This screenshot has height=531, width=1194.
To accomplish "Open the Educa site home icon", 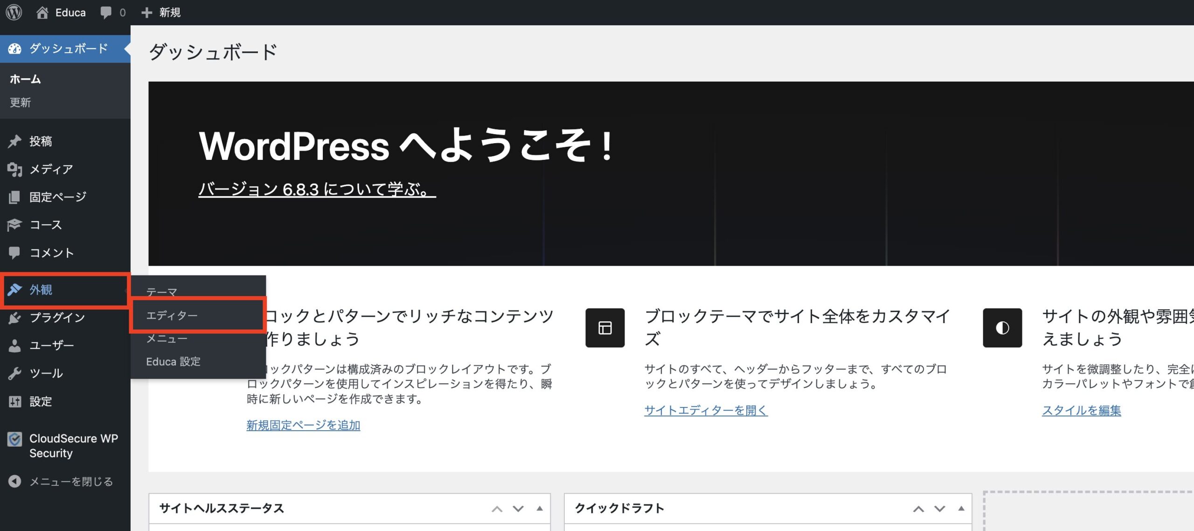I will [x=42, y=12].
